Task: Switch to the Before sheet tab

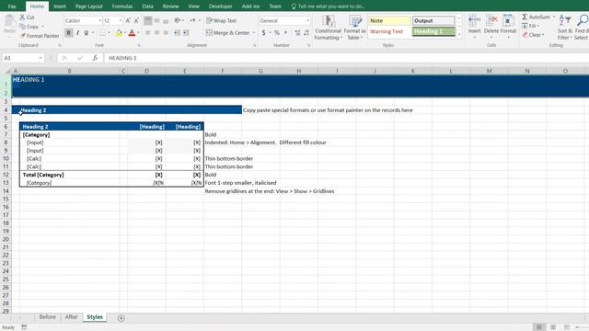Action: tap(47, 317)
